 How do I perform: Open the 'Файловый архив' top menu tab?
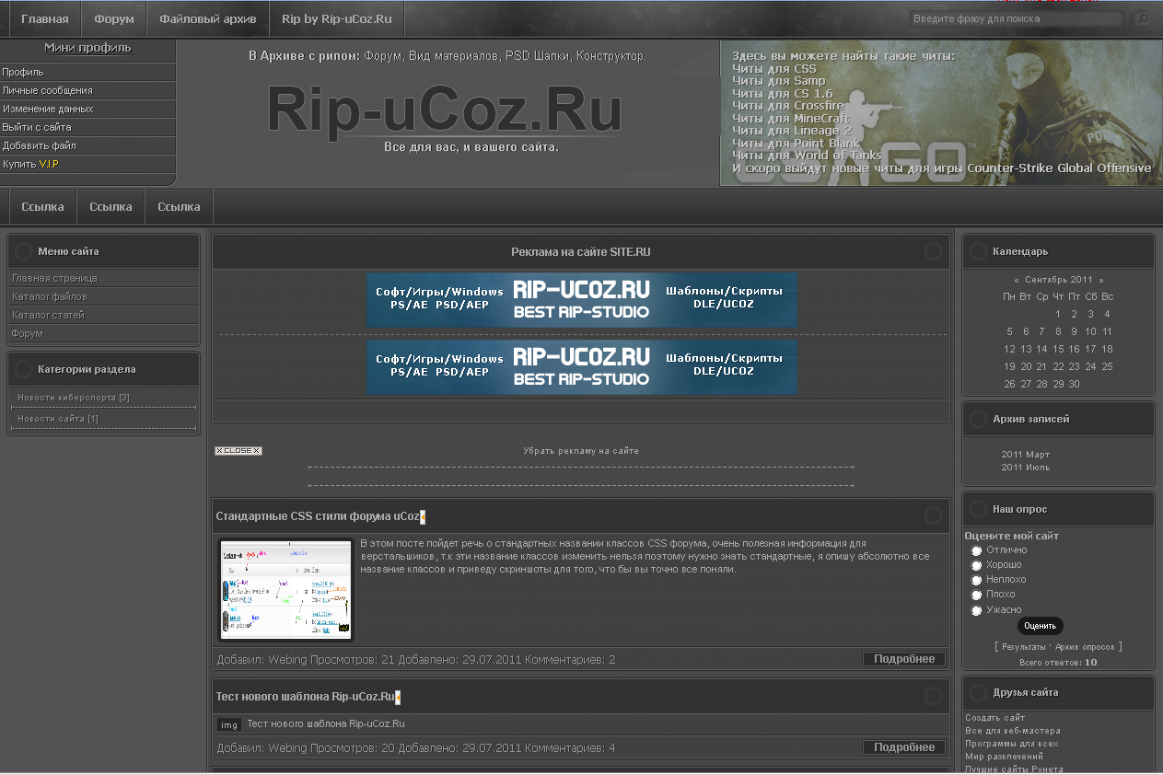tap(207, 18)
